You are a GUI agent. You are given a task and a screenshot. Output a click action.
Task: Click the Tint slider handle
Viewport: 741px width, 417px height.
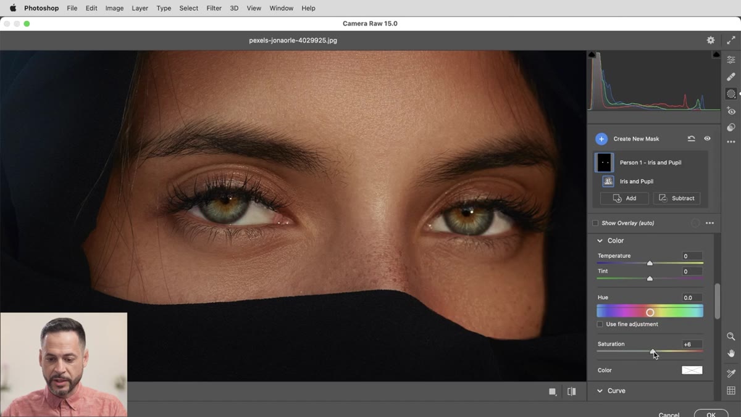tap(650, 279)
